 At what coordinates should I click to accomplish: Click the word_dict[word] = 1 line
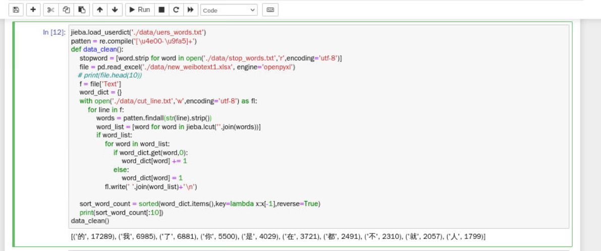click(x=152, y=178)
